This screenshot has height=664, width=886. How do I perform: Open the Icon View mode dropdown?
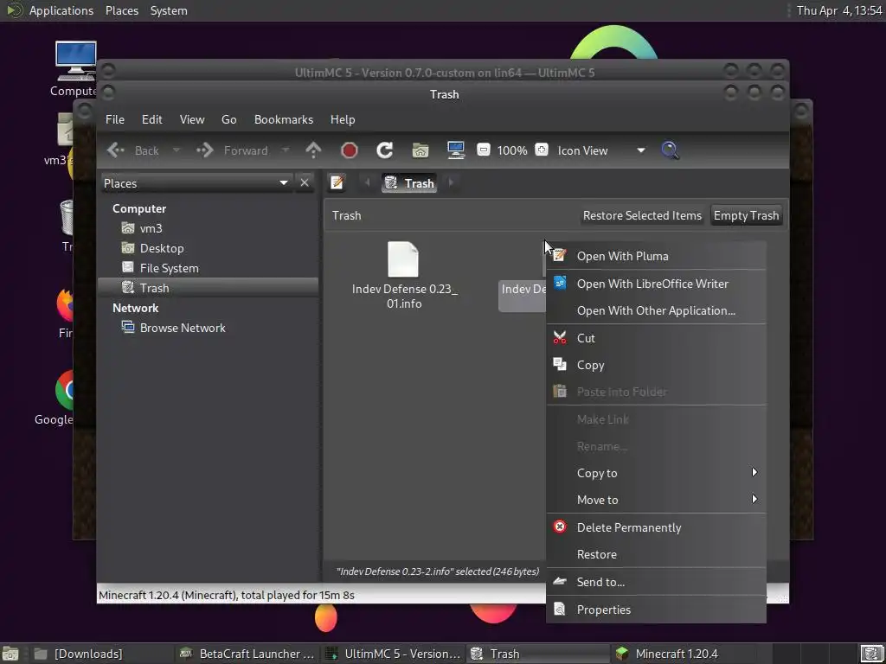click(x=601, y=150)
